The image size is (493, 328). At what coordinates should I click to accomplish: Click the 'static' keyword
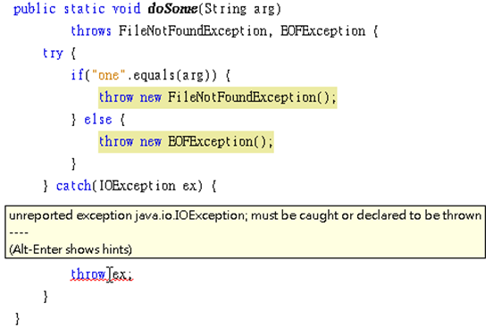click(85, 9)
